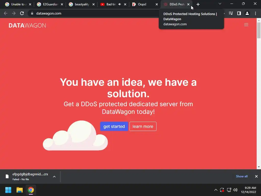Close the beastyality tab
This screenshot has width=261, height=196.
[x=94, y=5]
